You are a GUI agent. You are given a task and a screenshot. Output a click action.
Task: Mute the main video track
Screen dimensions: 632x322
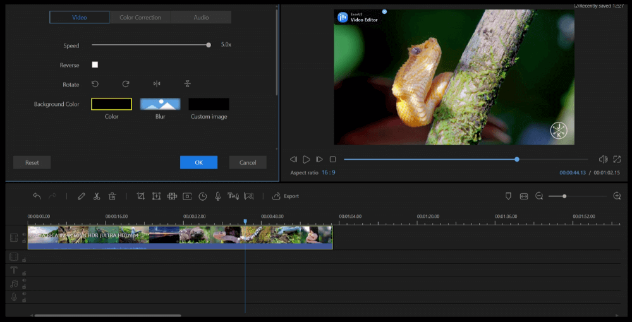pyautogui.click(x=24, y=234)
